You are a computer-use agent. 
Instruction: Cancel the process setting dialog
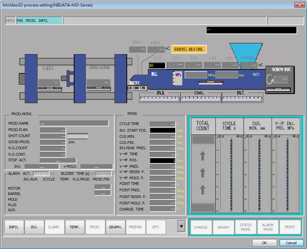click(x=291, y=243)
